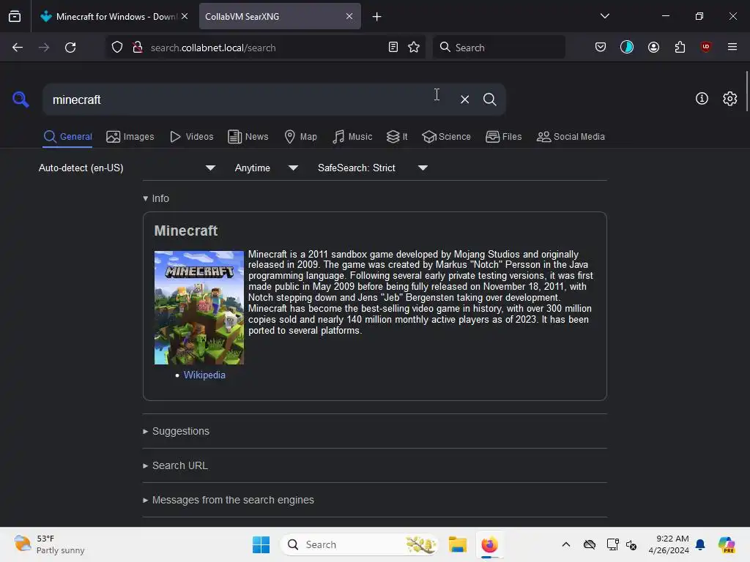Switch to Music category
The width and height of the screenshot is (750, 562).
click(x=352, y=137)
